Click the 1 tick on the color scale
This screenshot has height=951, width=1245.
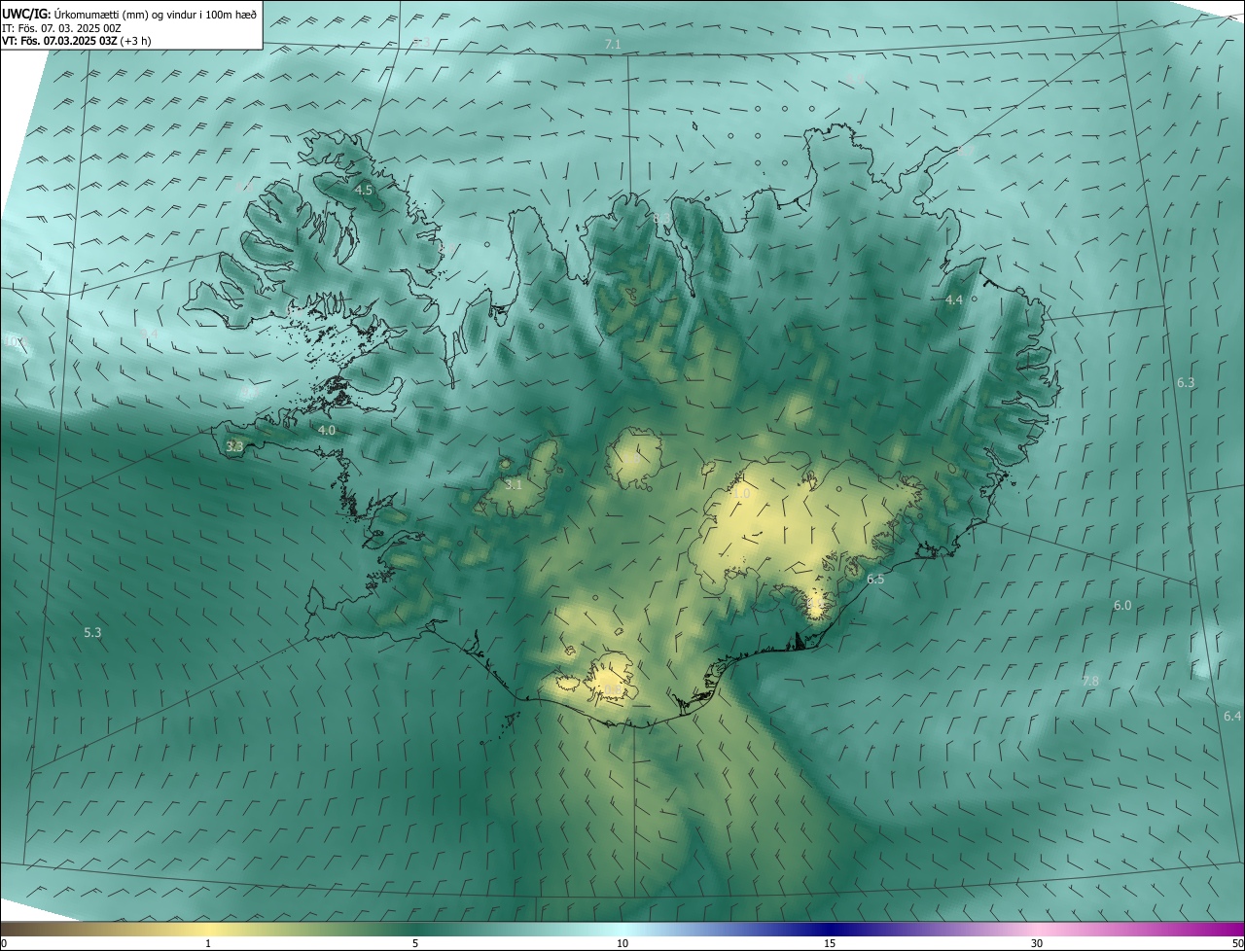[x=208, y=944]
